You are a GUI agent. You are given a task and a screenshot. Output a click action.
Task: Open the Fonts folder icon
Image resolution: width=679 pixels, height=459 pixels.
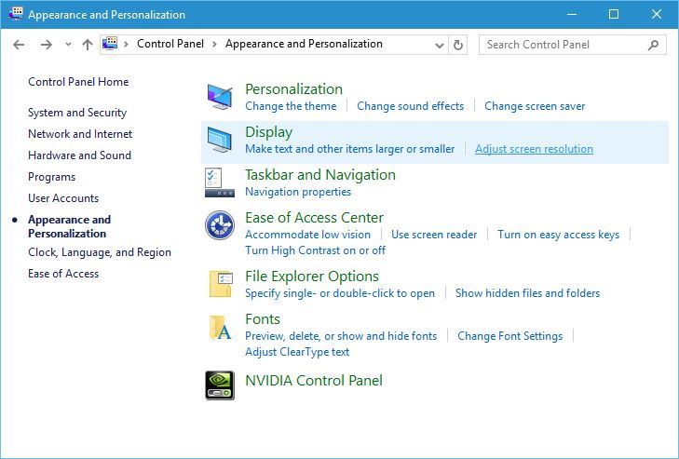[x=220, y=327]
